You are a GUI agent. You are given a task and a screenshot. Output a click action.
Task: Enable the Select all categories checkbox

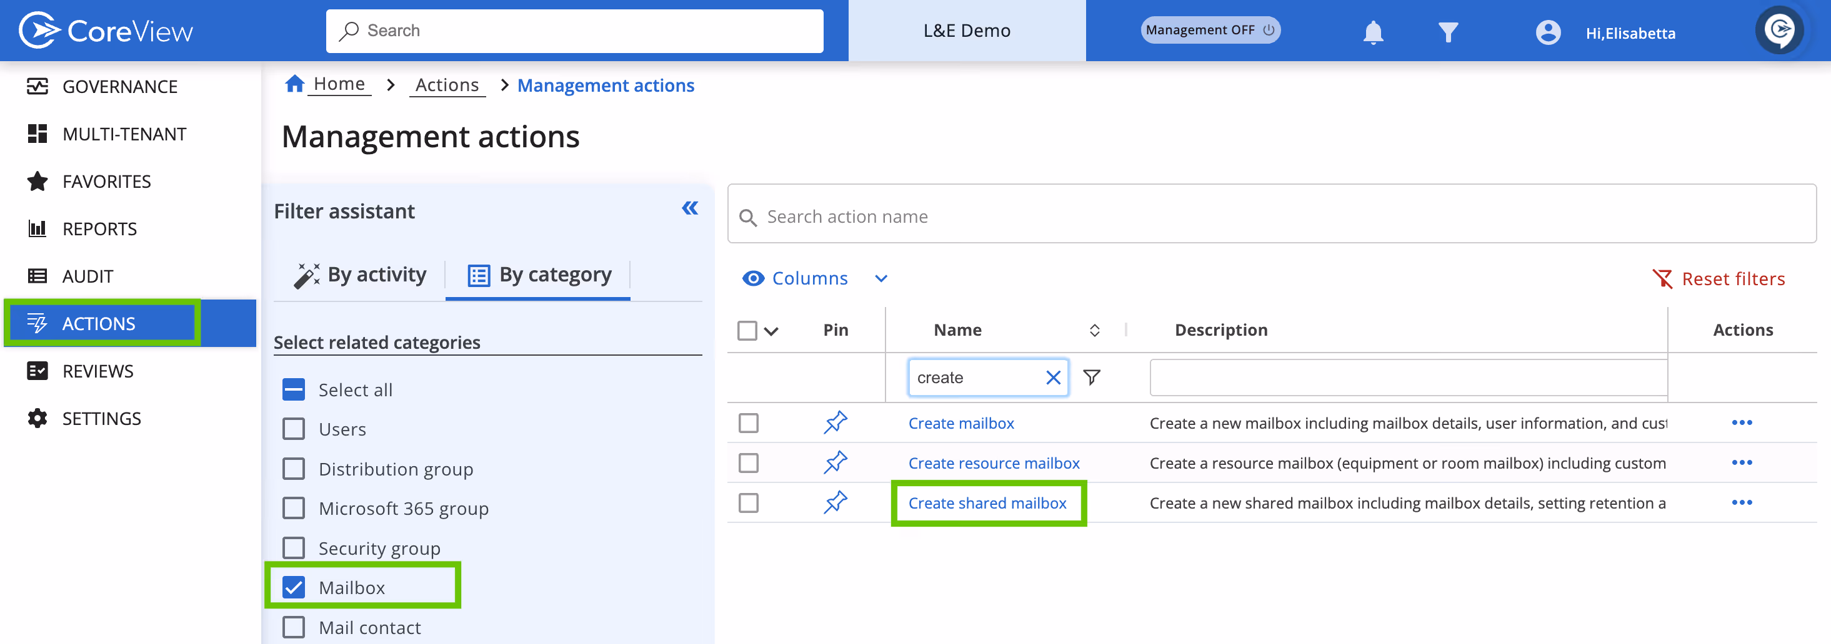293,389
